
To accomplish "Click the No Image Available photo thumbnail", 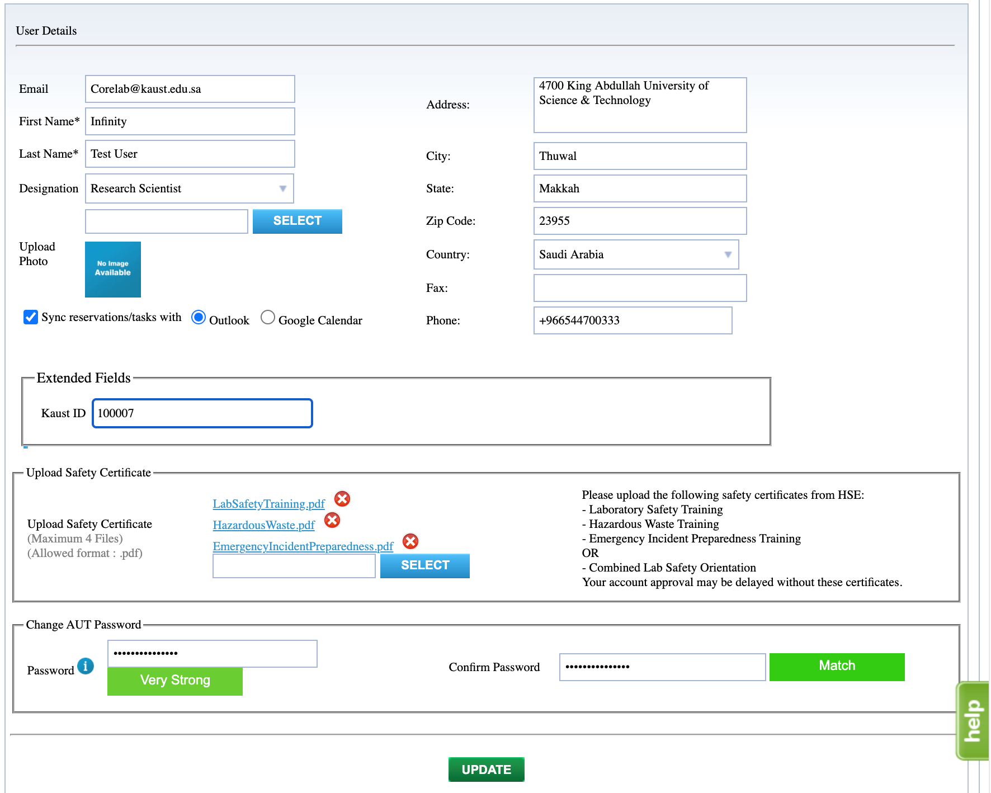I will tap(113, 270).
